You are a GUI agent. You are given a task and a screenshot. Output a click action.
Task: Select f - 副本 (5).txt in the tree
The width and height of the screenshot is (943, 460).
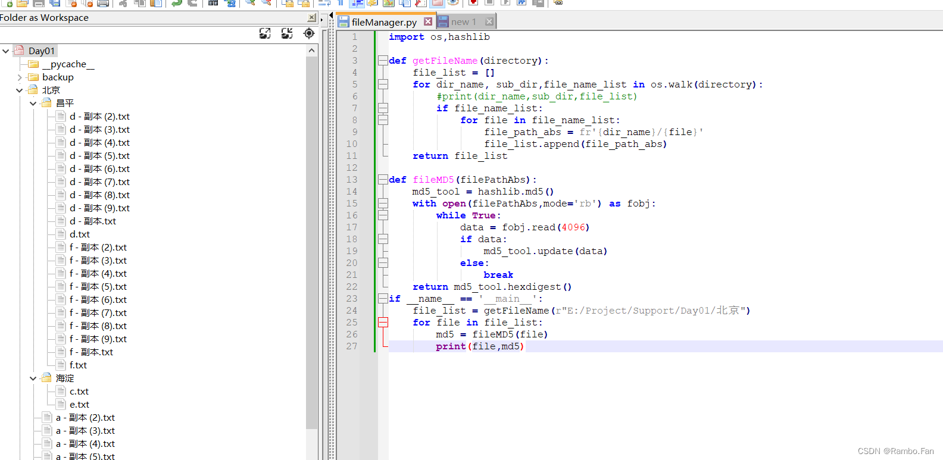98,286
